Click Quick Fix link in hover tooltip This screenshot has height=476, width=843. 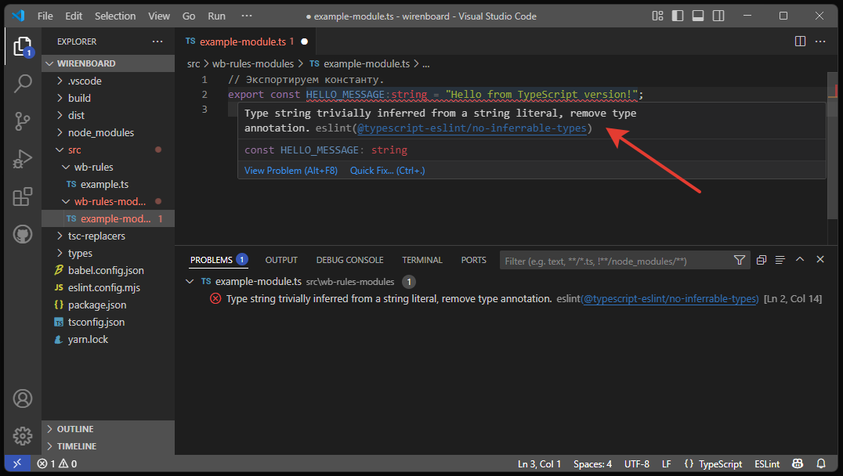[x=388, y=171]
